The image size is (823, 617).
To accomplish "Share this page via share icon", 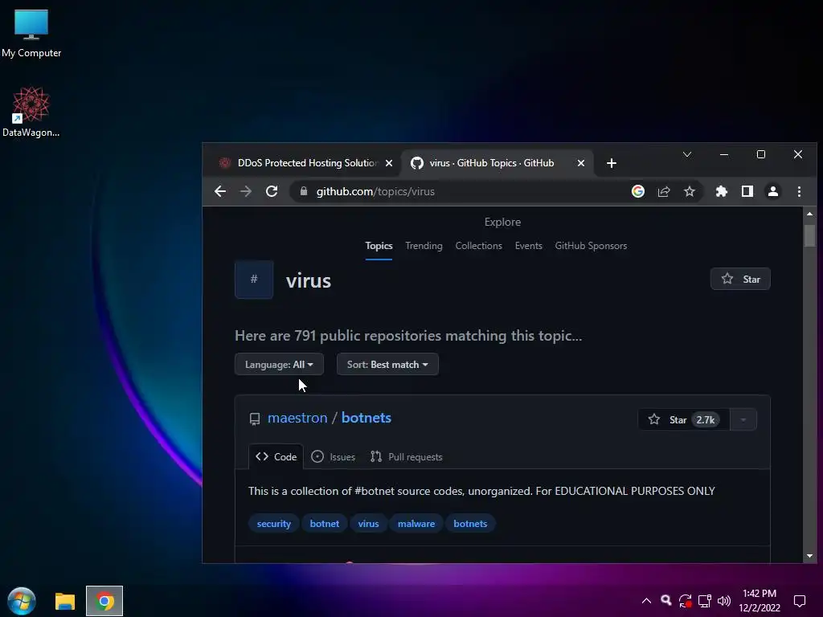I will [664, 191].
